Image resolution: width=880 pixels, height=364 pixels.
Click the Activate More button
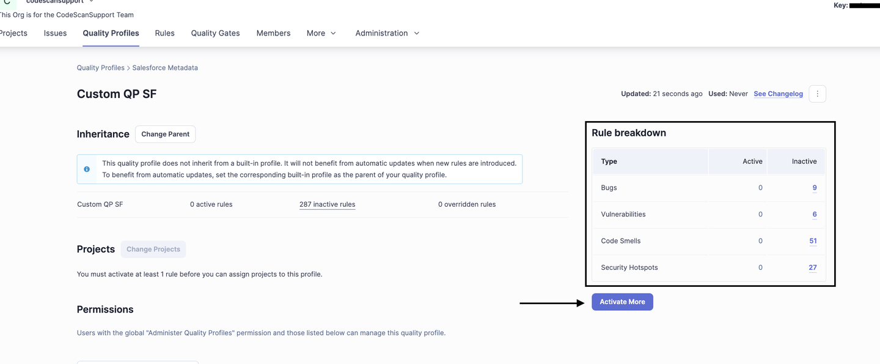(x=622, y=302)
